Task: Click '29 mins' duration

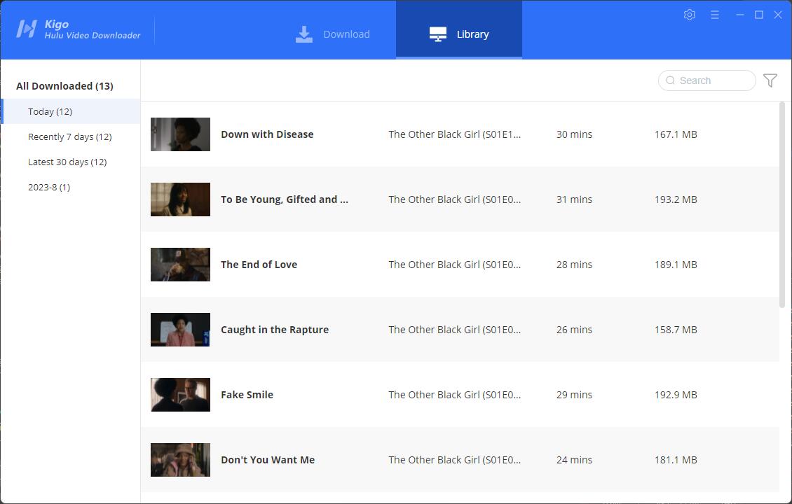Action: pos(574,395)
